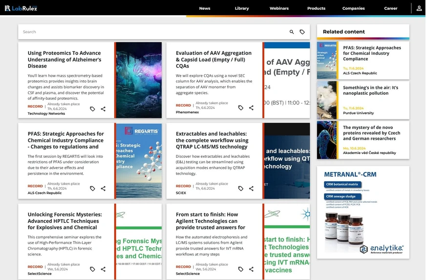Open Extractables and leachables webinar title

[x=212, y=140]
